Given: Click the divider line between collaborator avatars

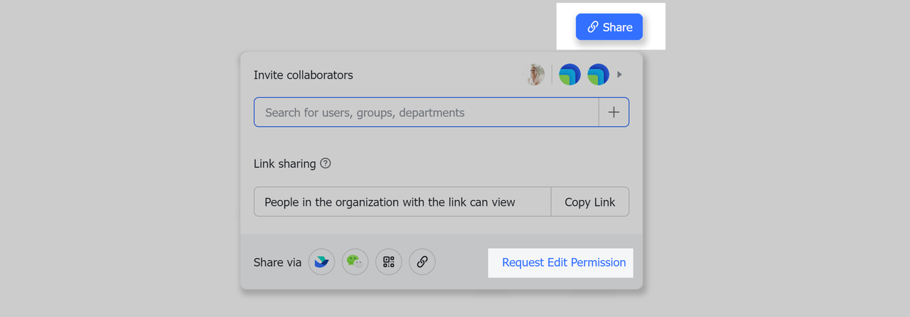Looking at the screenshot, I should (x=552, y=74).
